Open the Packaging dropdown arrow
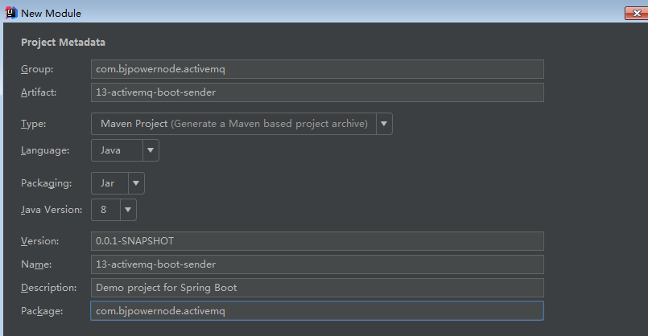 (x=136, y=183)
